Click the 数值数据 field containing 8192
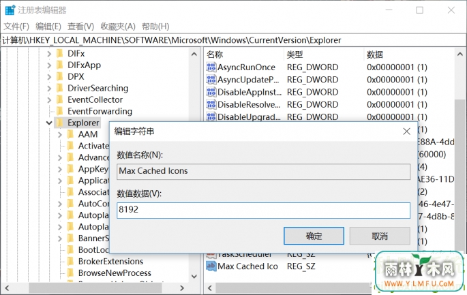Viewport: 467px width, 295px height. coord(264,210)
